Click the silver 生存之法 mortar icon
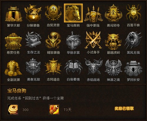 coord(33,40)
